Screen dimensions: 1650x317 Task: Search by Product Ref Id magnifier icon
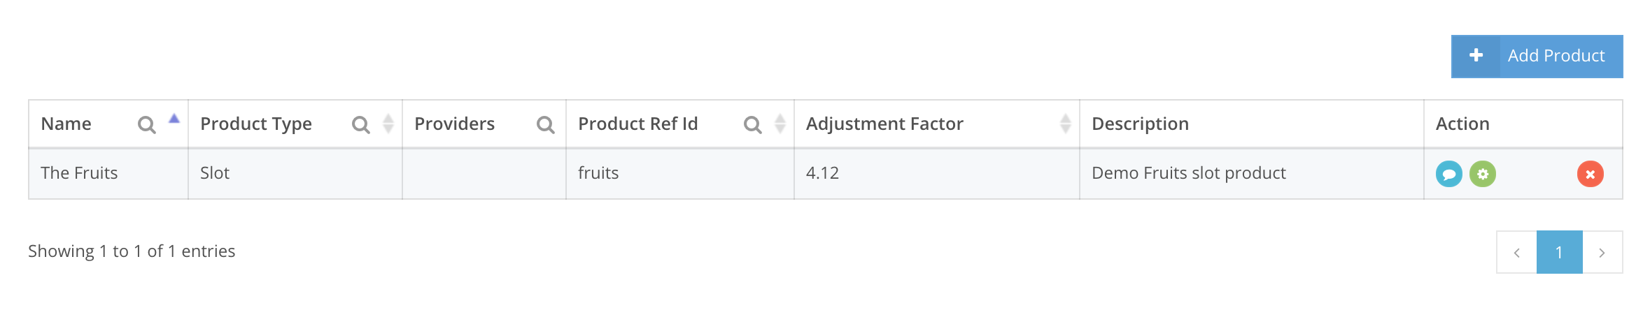[752, 125]
